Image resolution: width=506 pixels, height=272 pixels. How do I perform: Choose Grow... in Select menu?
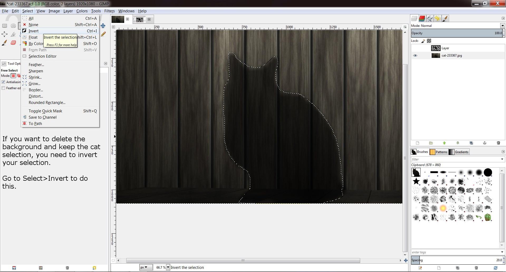pyautogui.click(x=60, y=84)
